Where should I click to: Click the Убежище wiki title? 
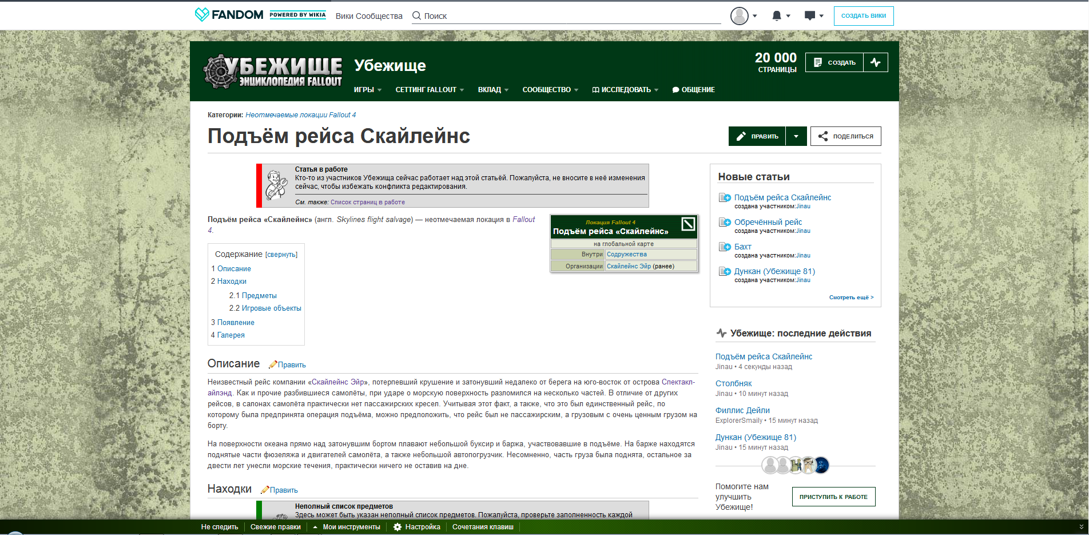pyautogui.click(x=390, y=65)
